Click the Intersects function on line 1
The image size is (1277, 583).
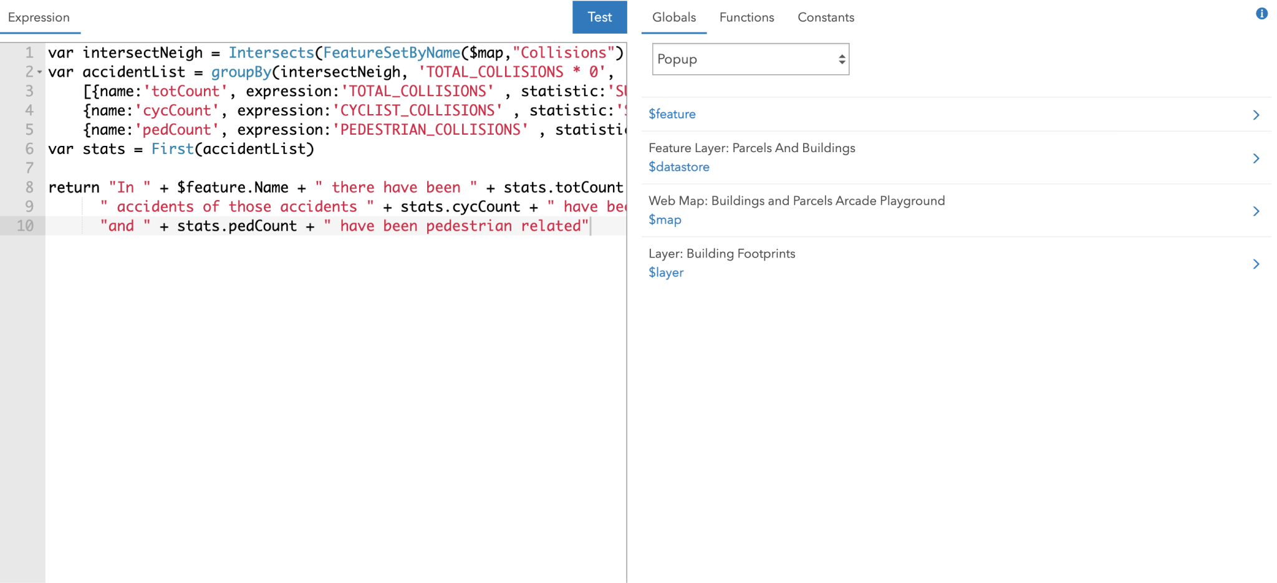click(271, 53)
